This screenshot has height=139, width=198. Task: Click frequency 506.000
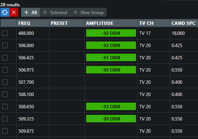(x=26, y=46)
